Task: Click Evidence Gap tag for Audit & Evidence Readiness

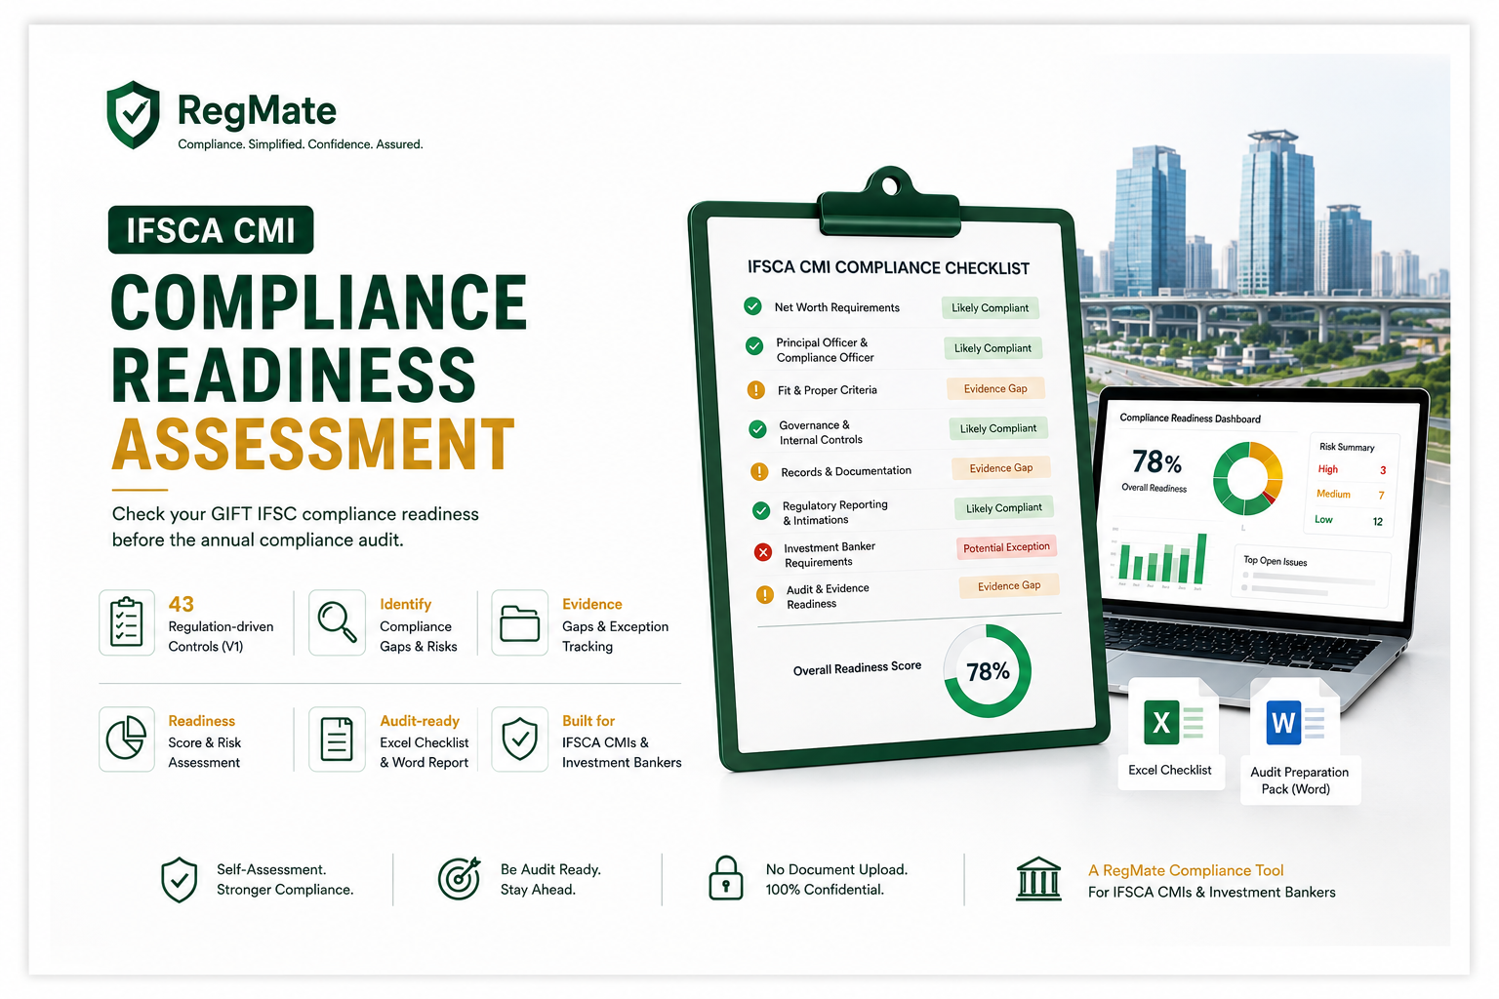Action: pos(1009,586)
